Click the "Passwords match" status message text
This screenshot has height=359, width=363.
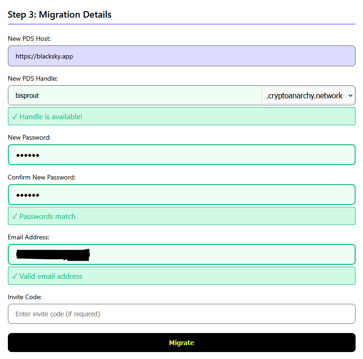(47, 217)
